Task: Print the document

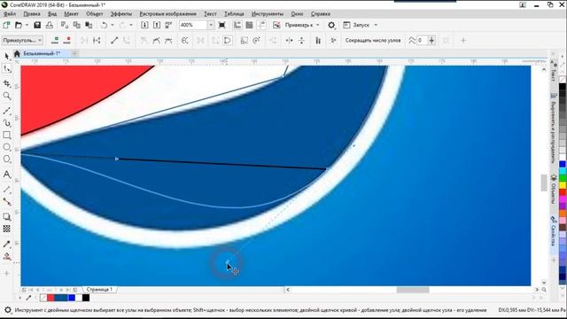Action: (50, 25)
